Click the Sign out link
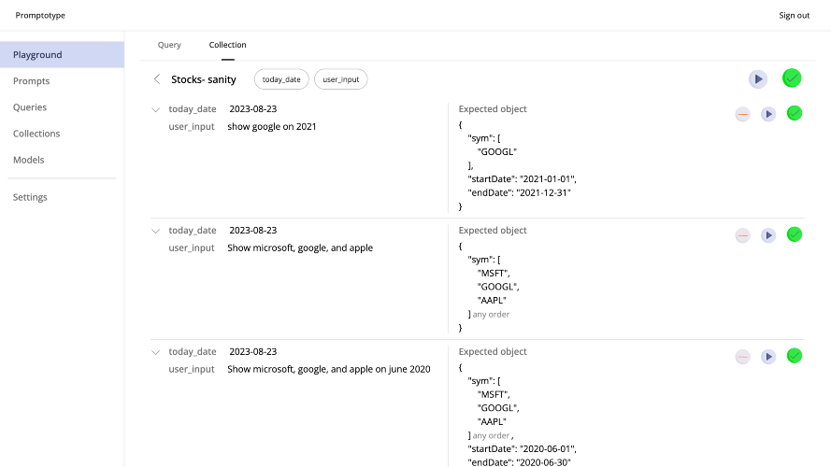 [794, 15]
